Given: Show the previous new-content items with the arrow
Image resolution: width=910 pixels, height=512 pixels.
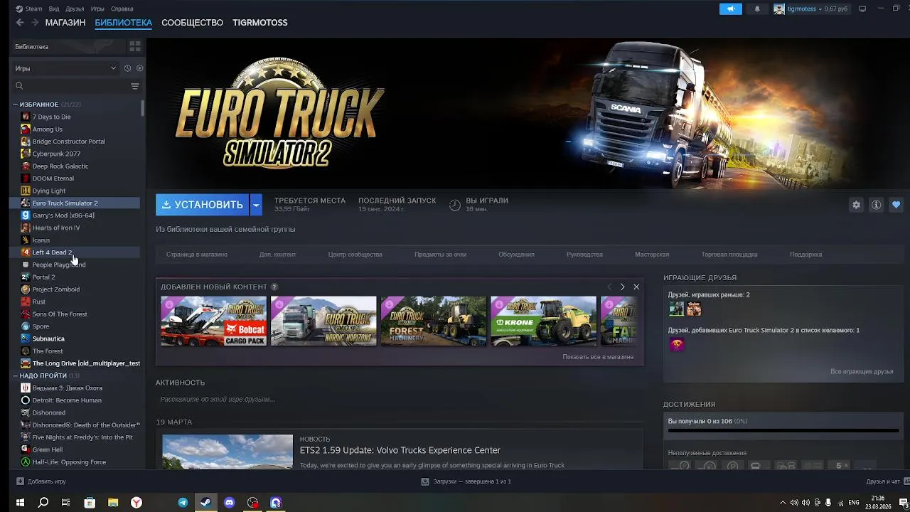Looking at the screenshot, I should pyautogui.click(x=609, y=287).
